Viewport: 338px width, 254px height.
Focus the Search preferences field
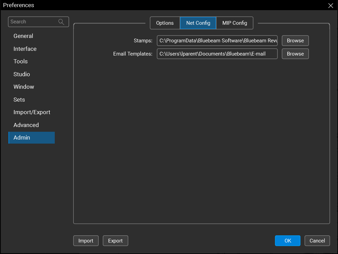point(39,22)
